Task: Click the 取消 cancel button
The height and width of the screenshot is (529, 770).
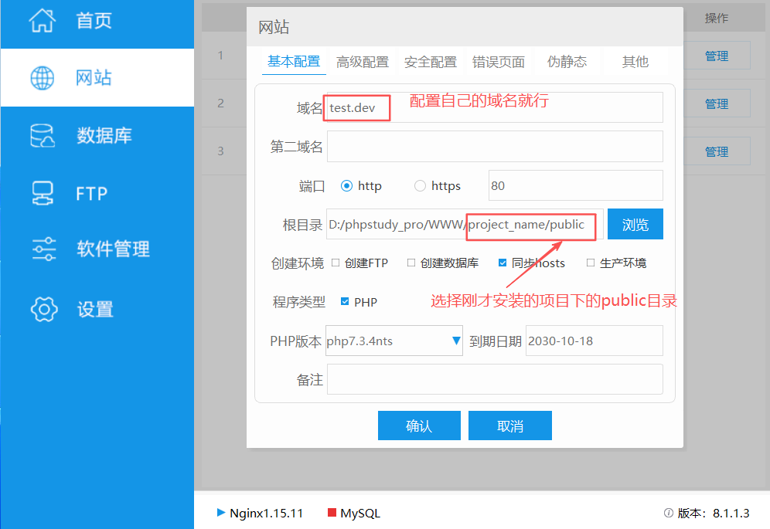Action: click(x=509, y=426)
